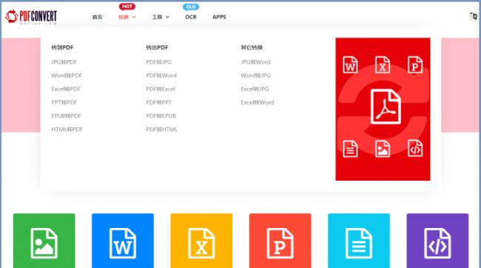
Task: Open Word转JPG conversion
Action: point(256,76)
